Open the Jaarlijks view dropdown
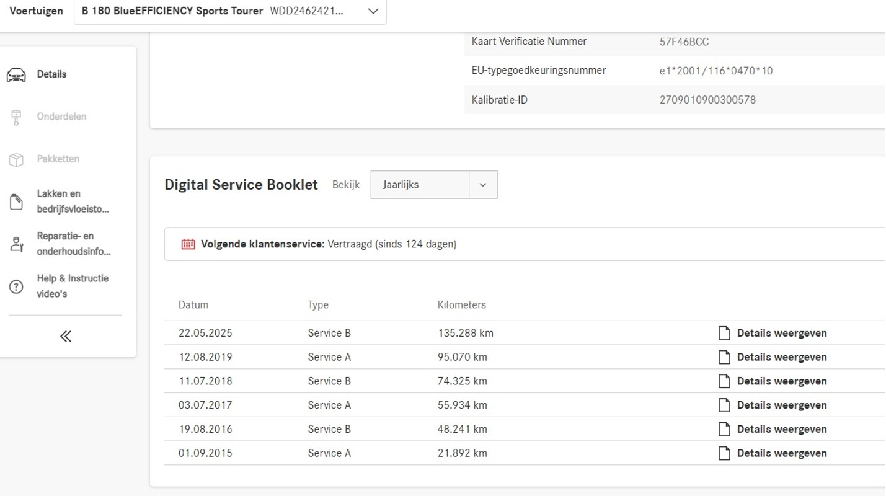This screenshot has height=496, width=886. tap(434, 185)
